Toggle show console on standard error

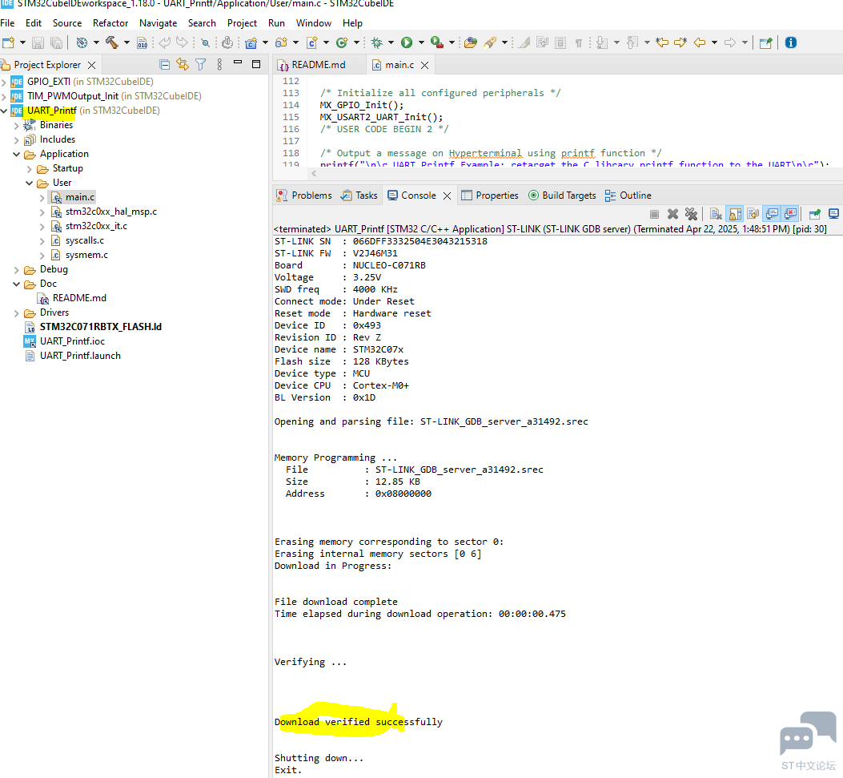pyautogui.click(x=790, y=214)
